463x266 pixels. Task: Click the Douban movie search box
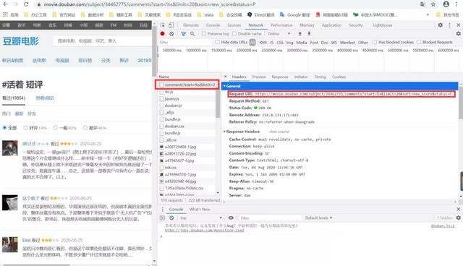[x=102, y=41]
